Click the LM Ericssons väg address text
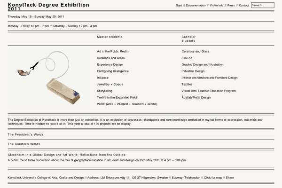The height and width of the screenshot is (188, 282). click(127, 178)
